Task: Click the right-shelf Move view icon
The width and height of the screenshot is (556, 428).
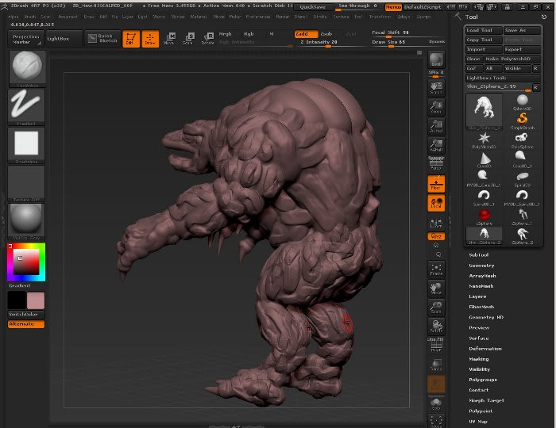Action: 436,289
